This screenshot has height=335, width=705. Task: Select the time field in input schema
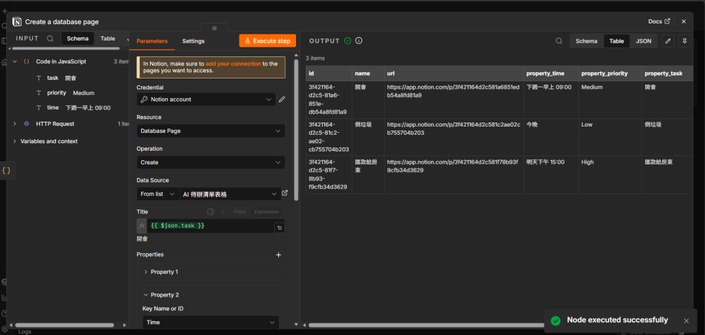53,108
